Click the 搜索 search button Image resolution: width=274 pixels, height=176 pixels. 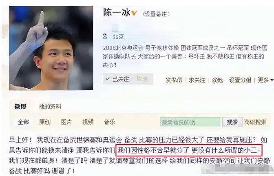[232, 122]
